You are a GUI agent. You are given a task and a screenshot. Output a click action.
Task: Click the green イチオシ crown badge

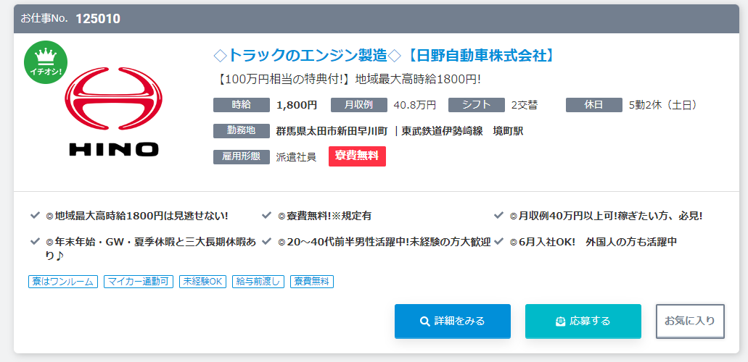(x=46, y=62)
